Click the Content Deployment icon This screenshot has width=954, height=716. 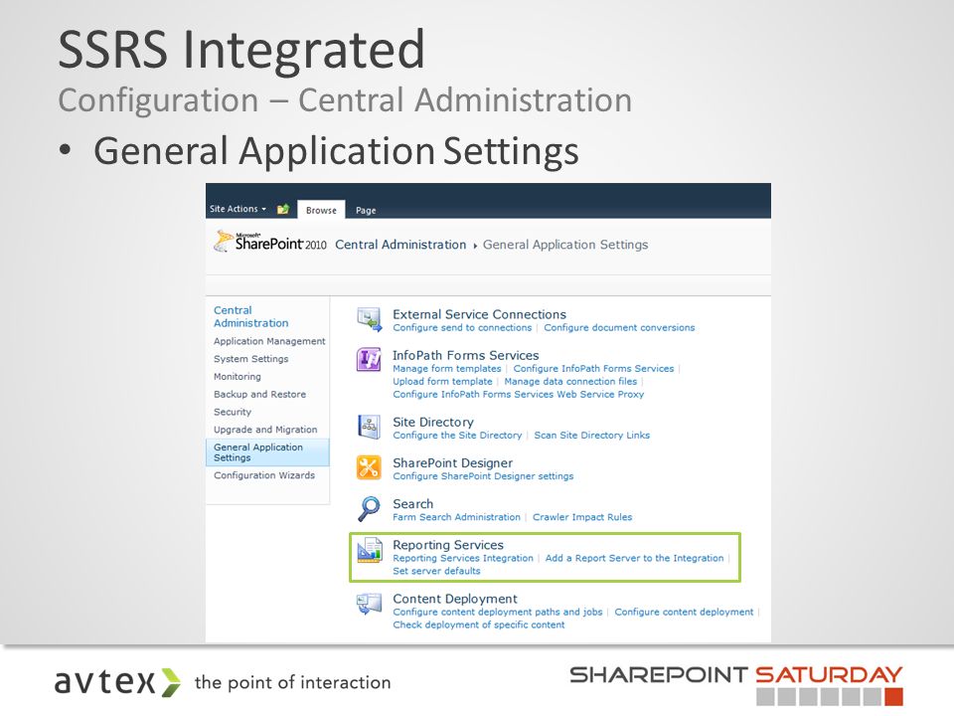[370, 604]
